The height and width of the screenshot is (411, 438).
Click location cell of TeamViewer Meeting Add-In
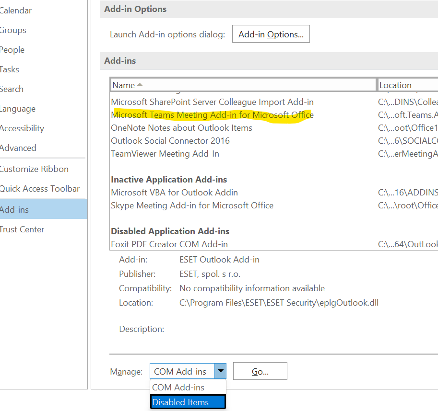[x=408, y=154]
